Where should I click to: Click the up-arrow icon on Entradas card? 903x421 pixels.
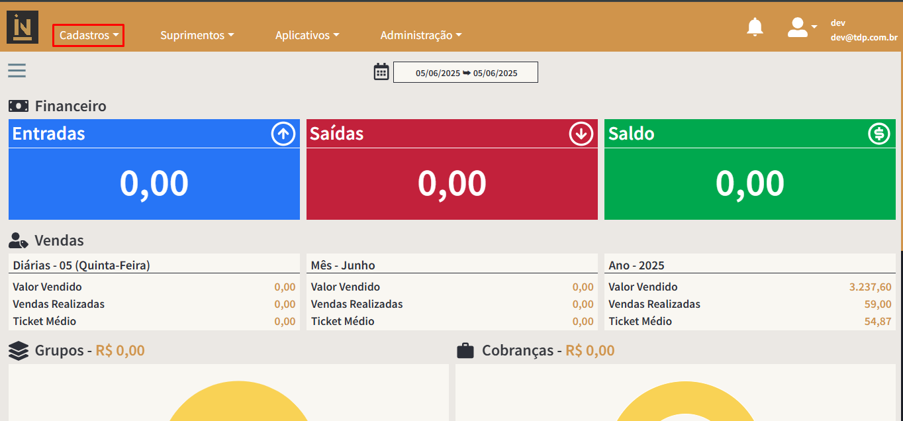coord(283,134)
